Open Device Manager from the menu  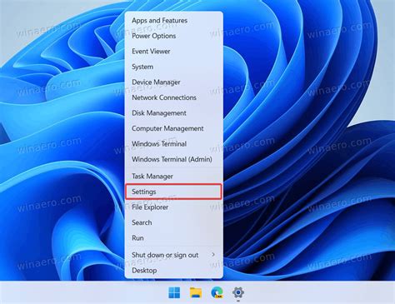click(173, 82)
